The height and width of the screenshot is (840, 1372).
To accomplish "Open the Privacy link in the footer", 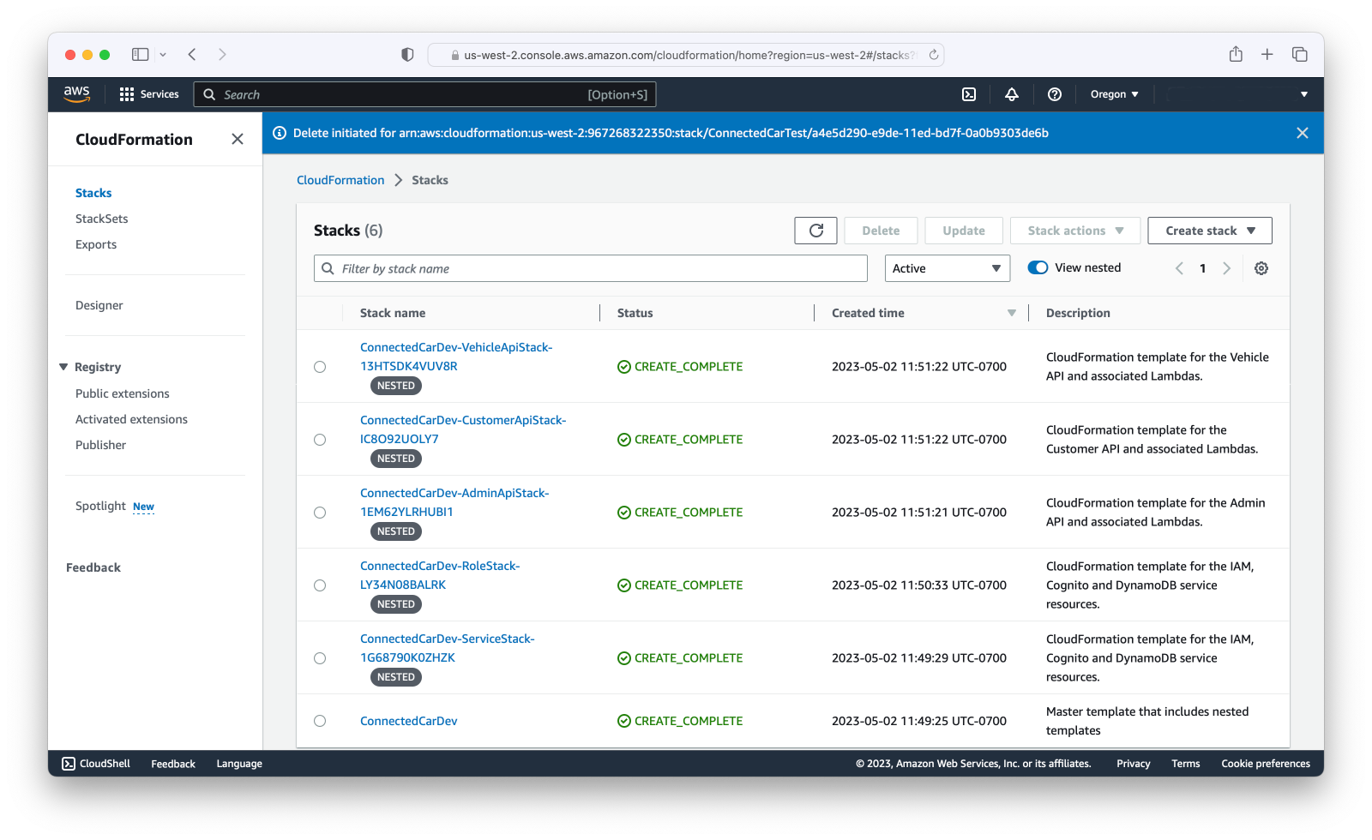I will (x=1134, y=764).
